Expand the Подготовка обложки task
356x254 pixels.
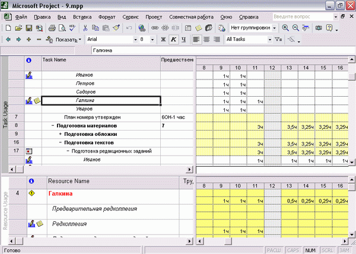[x=61, y=134]
